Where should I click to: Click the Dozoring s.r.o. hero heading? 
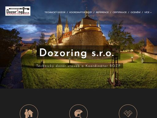[x=77, y=53]
